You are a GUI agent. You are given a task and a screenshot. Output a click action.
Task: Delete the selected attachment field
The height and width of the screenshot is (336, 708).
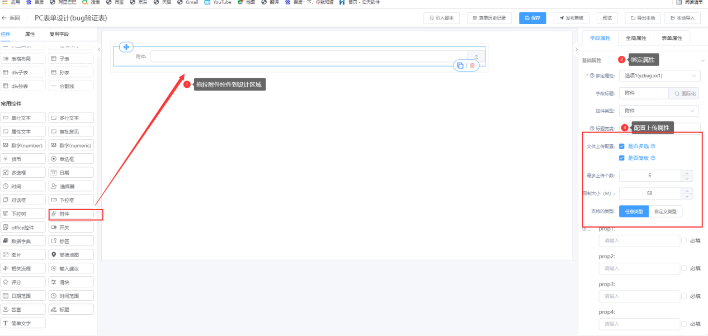[473, 65]
